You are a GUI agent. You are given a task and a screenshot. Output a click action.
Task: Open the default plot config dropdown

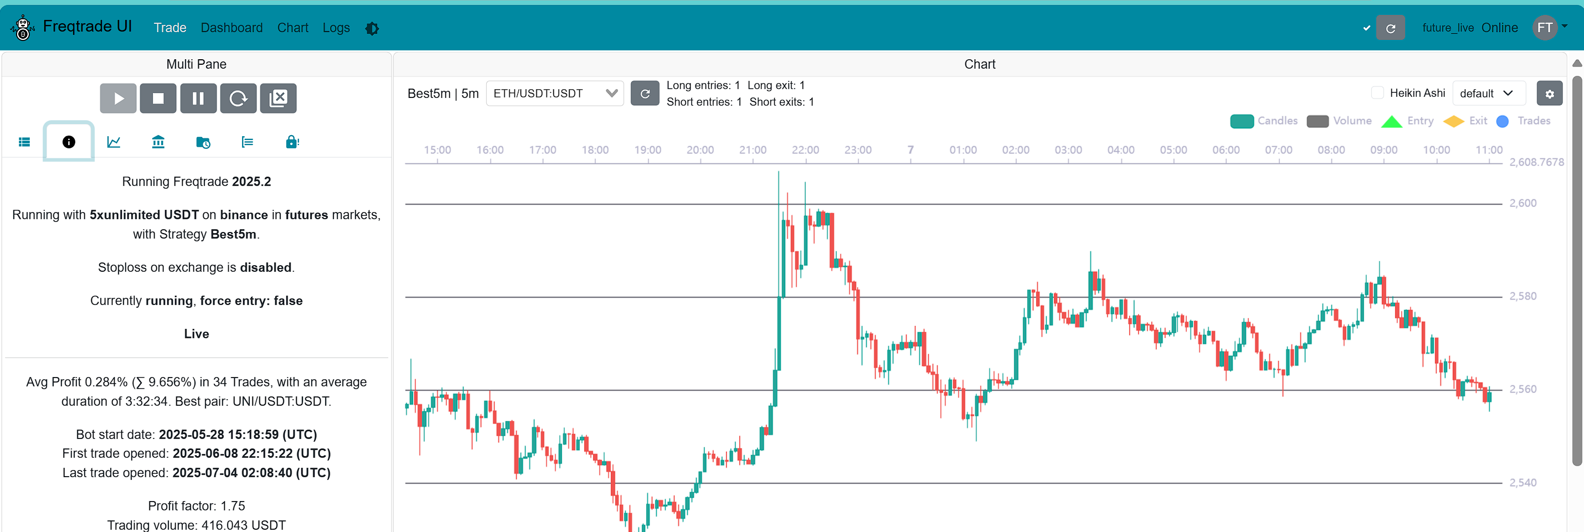tap(1489, 94)
